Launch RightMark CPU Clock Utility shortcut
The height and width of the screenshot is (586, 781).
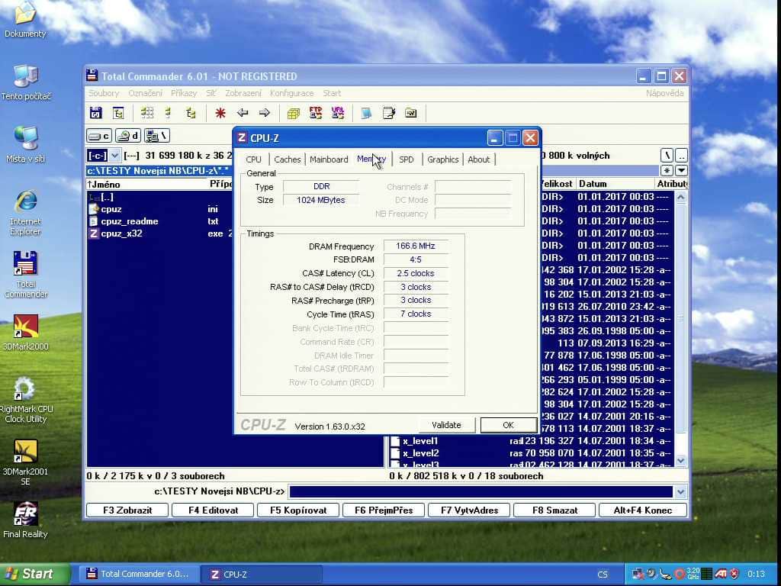point(25,401)
